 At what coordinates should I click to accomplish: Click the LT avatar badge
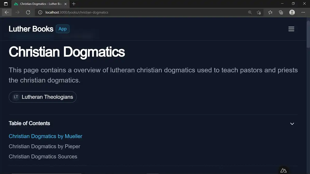(x=16, y=97)
